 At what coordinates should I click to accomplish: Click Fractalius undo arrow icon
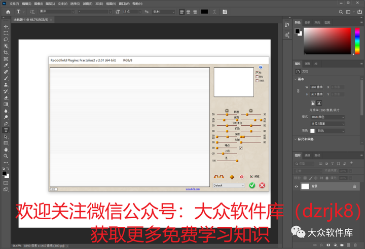(216, 177)
